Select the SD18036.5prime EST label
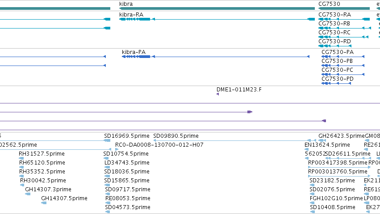Viewport: 380px width, 214px height. [127, 172]
